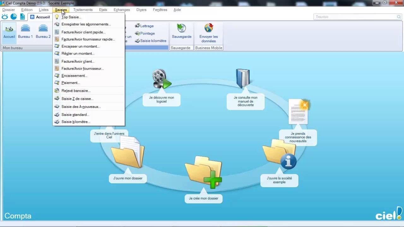Open Relevé bancaire from the menu

[x=89, y=91]
